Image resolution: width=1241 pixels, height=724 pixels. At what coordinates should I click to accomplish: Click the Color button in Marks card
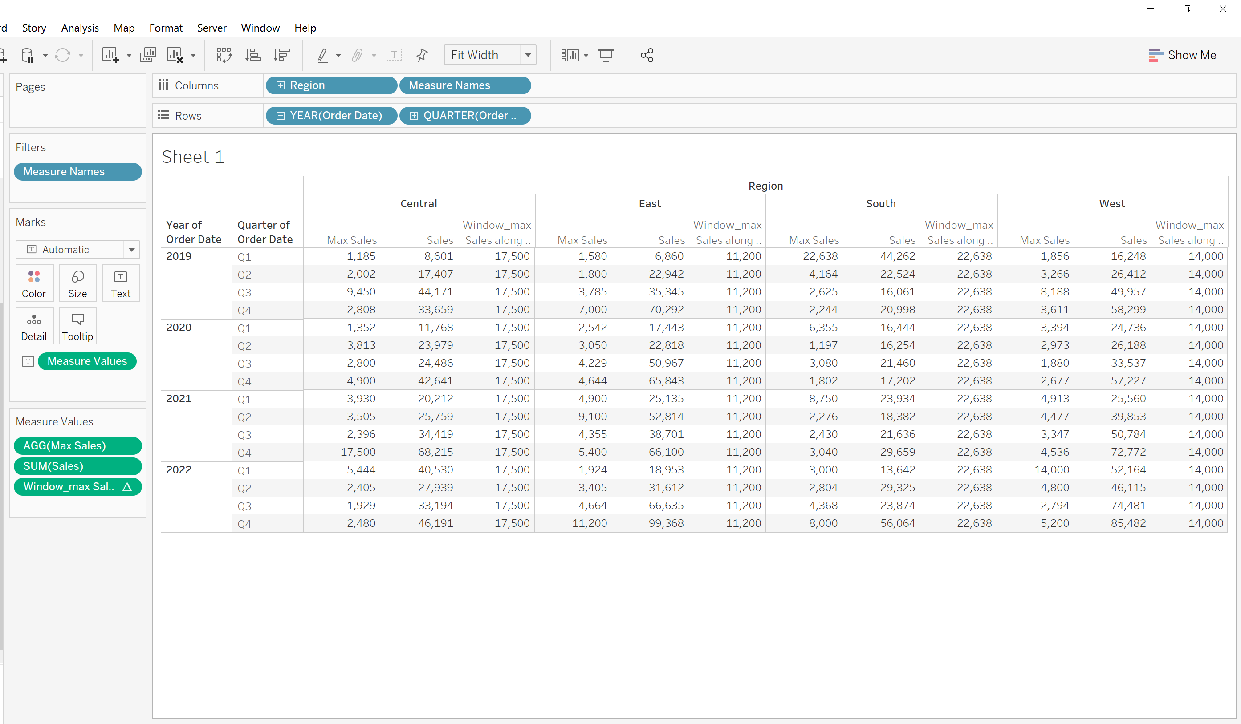(x=34, y=283)
